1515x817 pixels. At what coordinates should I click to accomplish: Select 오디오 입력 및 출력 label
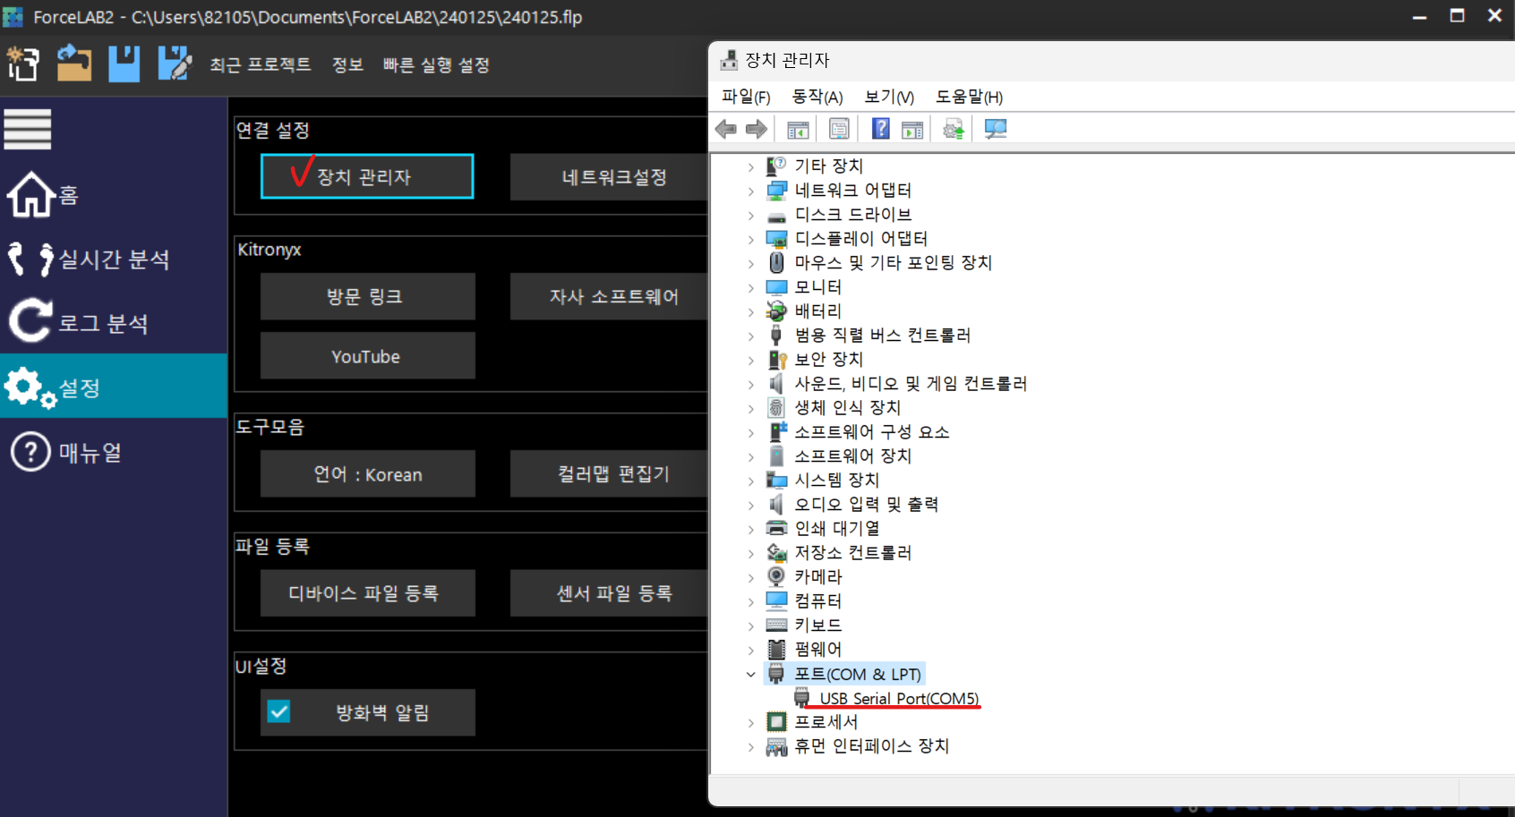(867, 504)
